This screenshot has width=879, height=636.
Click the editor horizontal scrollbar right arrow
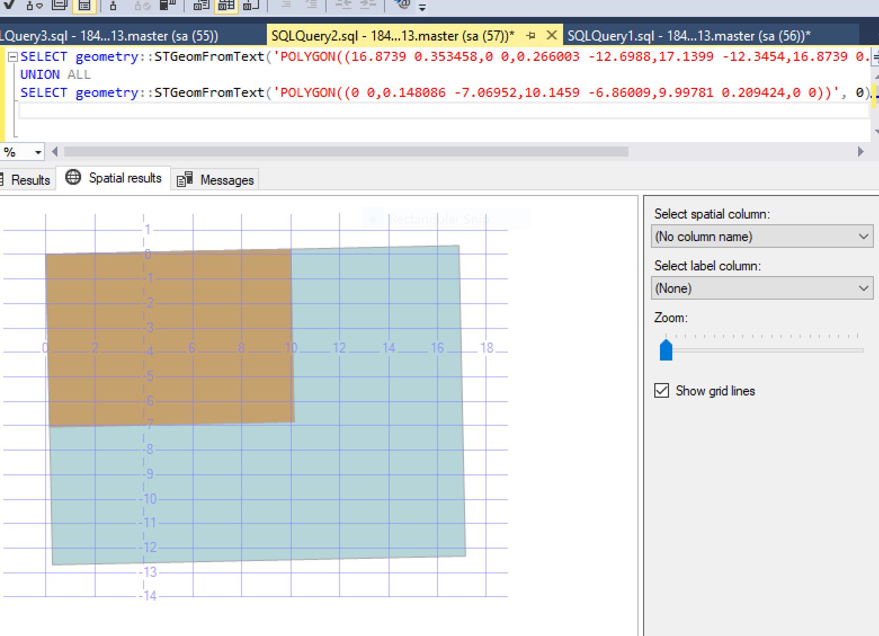860,152
